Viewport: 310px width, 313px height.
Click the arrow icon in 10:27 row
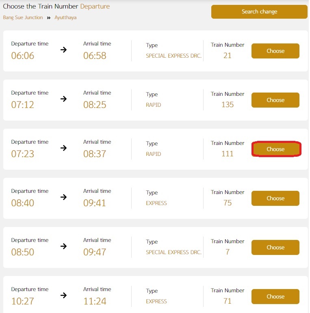click(x=63, y=295)
